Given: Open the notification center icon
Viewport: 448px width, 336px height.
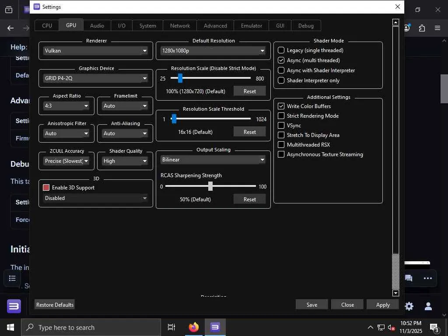Looking at the screenshot, I should [x=434, y=328].
